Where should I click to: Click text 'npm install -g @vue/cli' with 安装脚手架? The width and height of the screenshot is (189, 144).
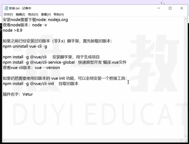point(25,57)
